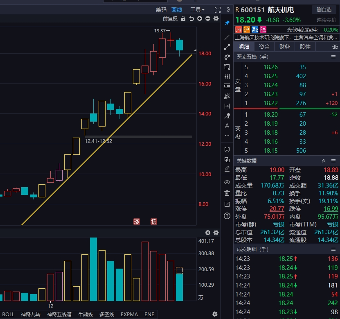Collapse the 关键数据 section

tap(324, 161)
